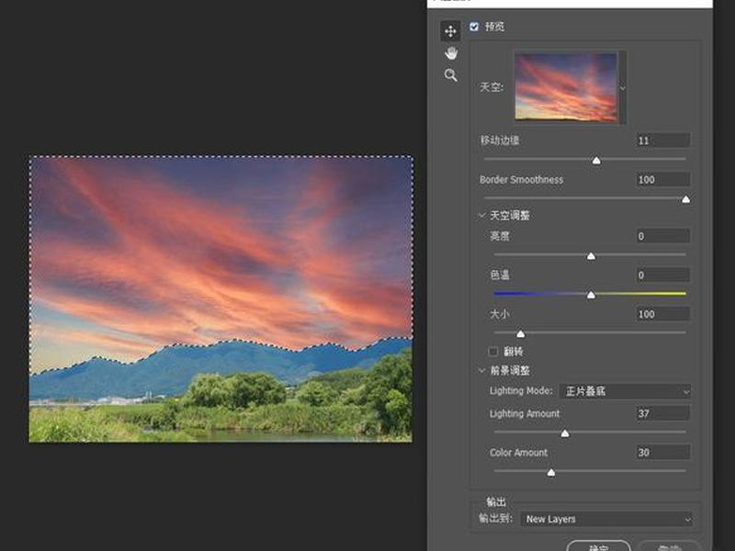Focus the Color Amount value field
This screenshot has height=551, width=735.
coord(662,452)
